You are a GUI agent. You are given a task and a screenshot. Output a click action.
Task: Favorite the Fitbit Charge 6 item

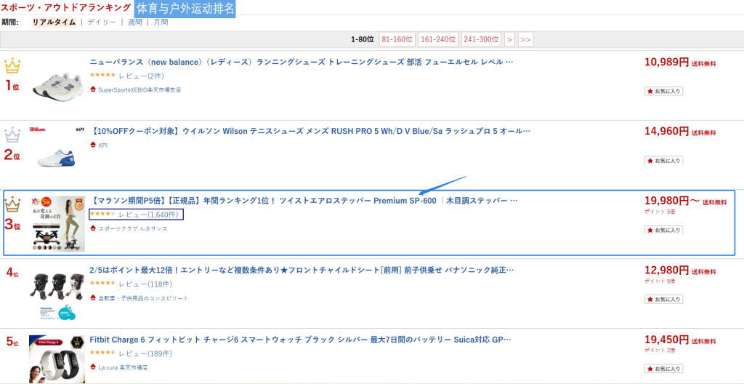point(663,368)
